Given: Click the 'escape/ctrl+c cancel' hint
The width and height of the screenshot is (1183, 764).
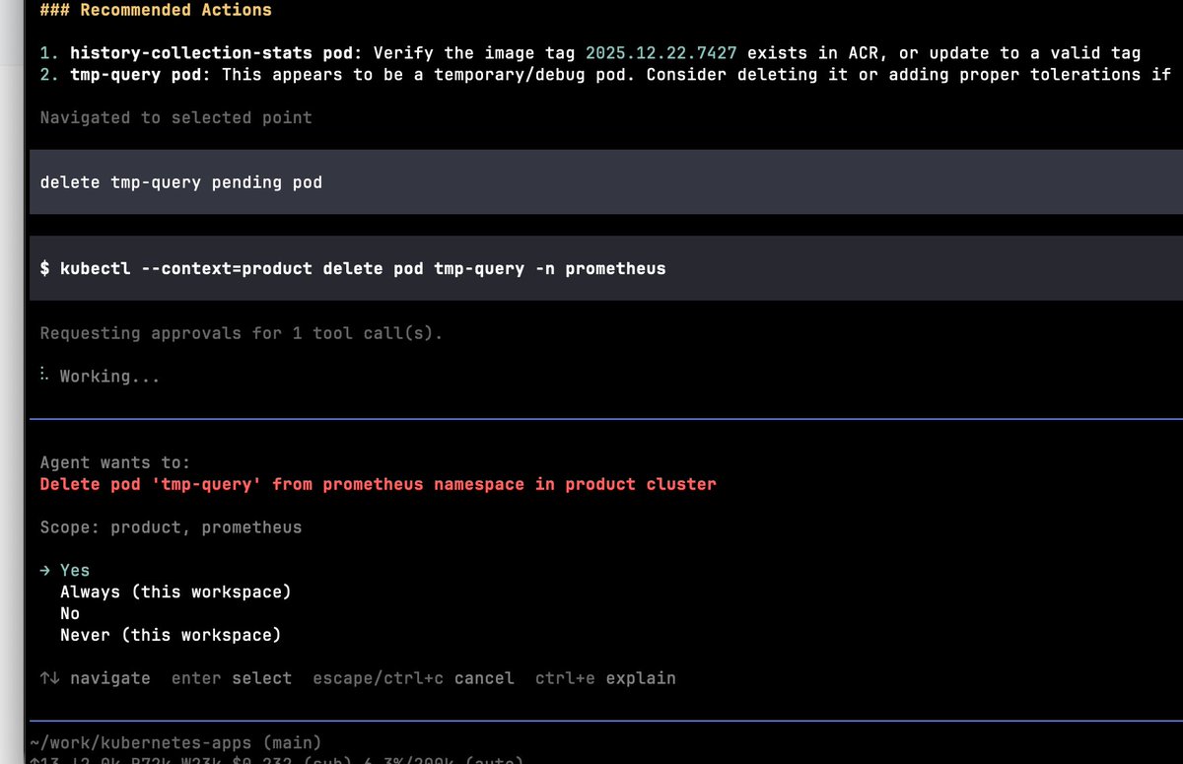Looking at the screenshot, I should pyautogui.click(x=413, y=679).
